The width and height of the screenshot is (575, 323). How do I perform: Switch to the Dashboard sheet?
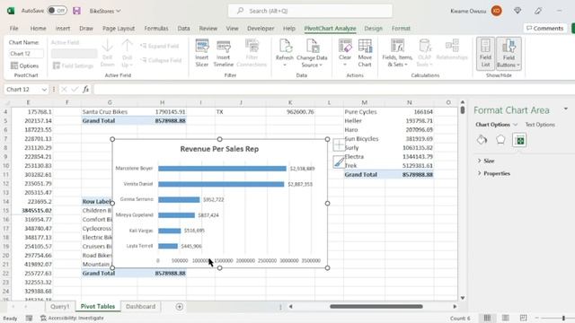pos(140,307)
